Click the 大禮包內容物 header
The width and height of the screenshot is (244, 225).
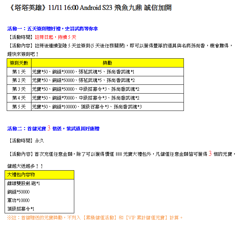39,175
